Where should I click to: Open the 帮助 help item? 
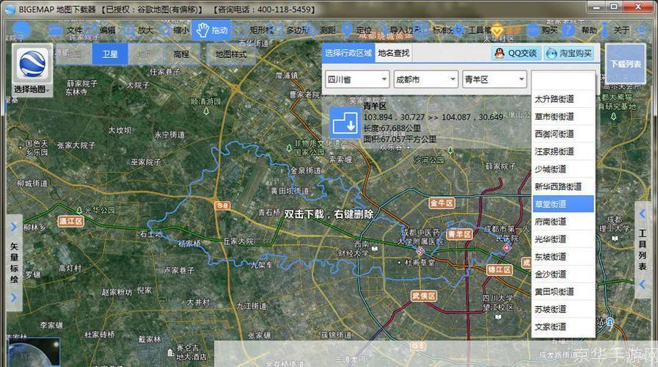click(579, 30)
